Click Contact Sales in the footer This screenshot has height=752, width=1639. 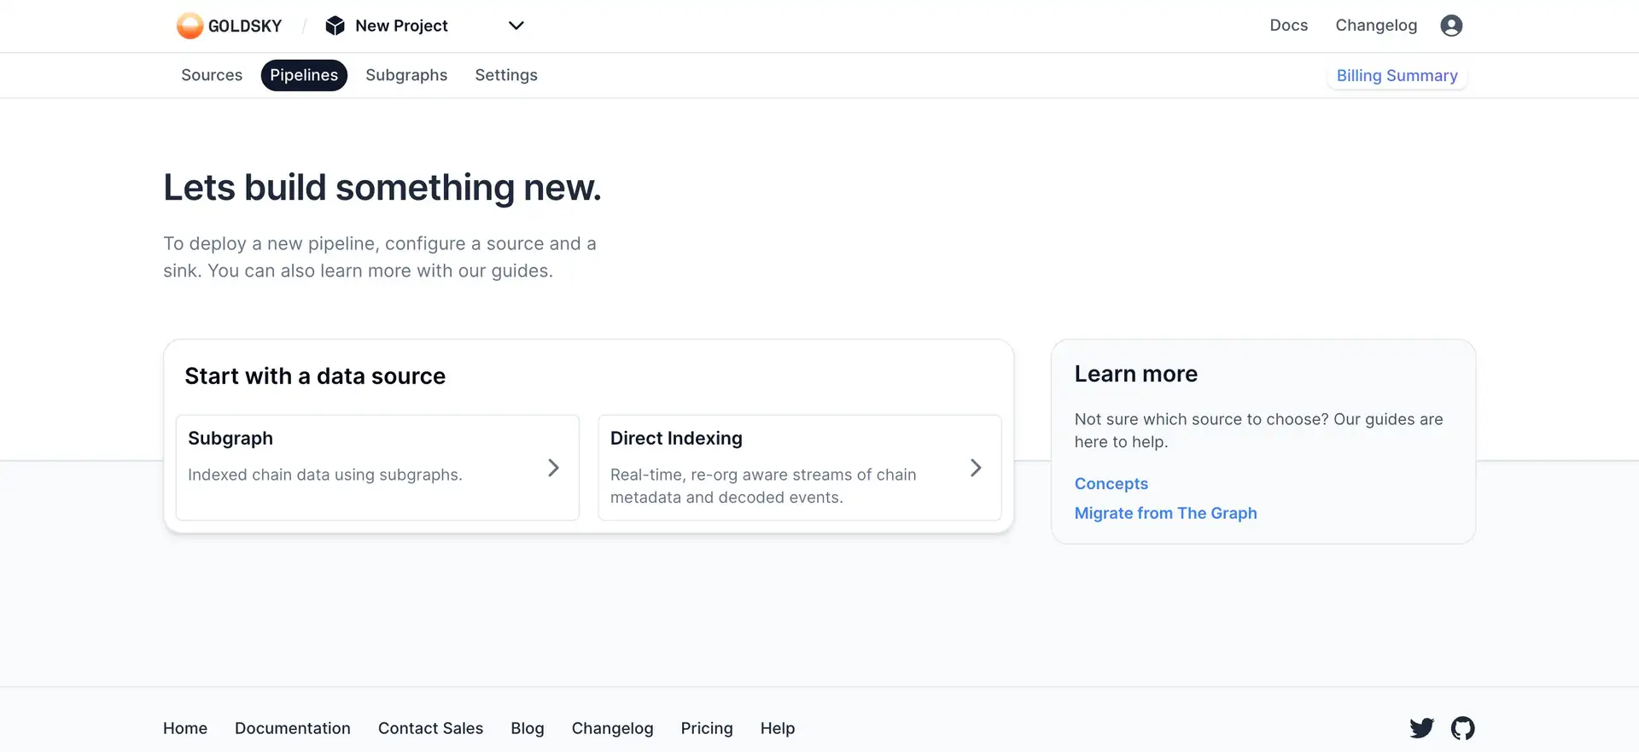[430, 728]
